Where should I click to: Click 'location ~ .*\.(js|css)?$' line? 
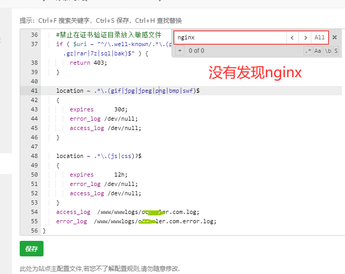tap(99, 156)
